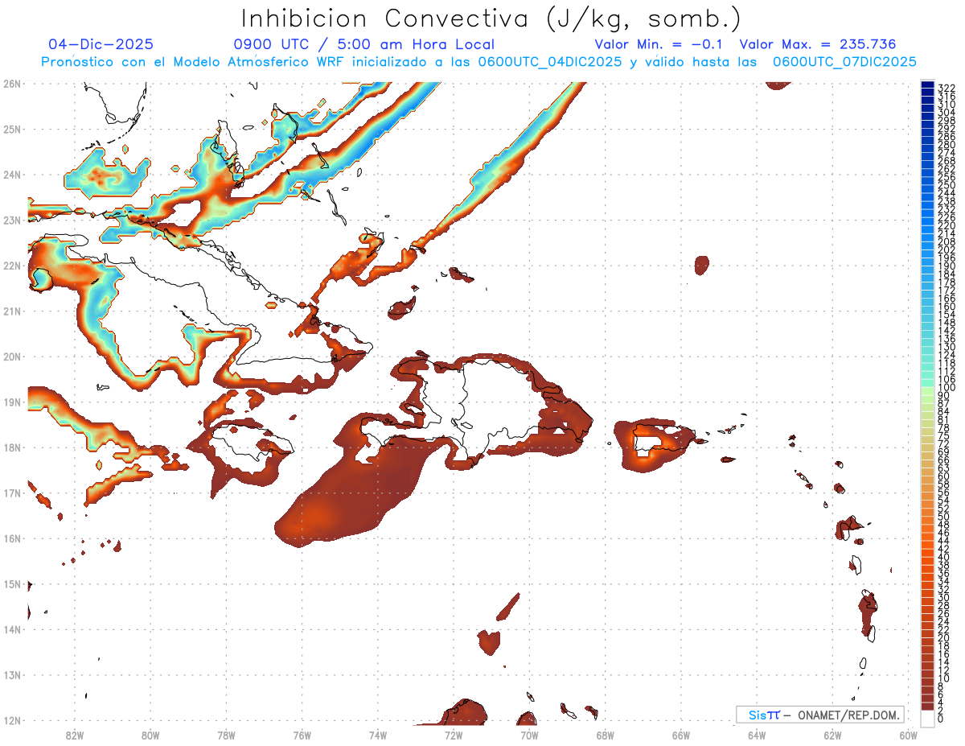Click the 68W longitude label

(x=605, y=735)
